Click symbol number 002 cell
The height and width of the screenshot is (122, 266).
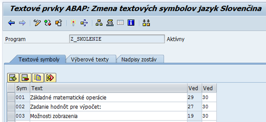click(23, 107)
